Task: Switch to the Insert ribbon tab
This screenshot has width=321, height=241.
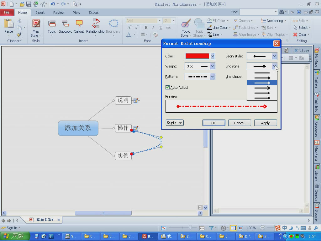Action: pyautogui.click(x=40, y=13)
